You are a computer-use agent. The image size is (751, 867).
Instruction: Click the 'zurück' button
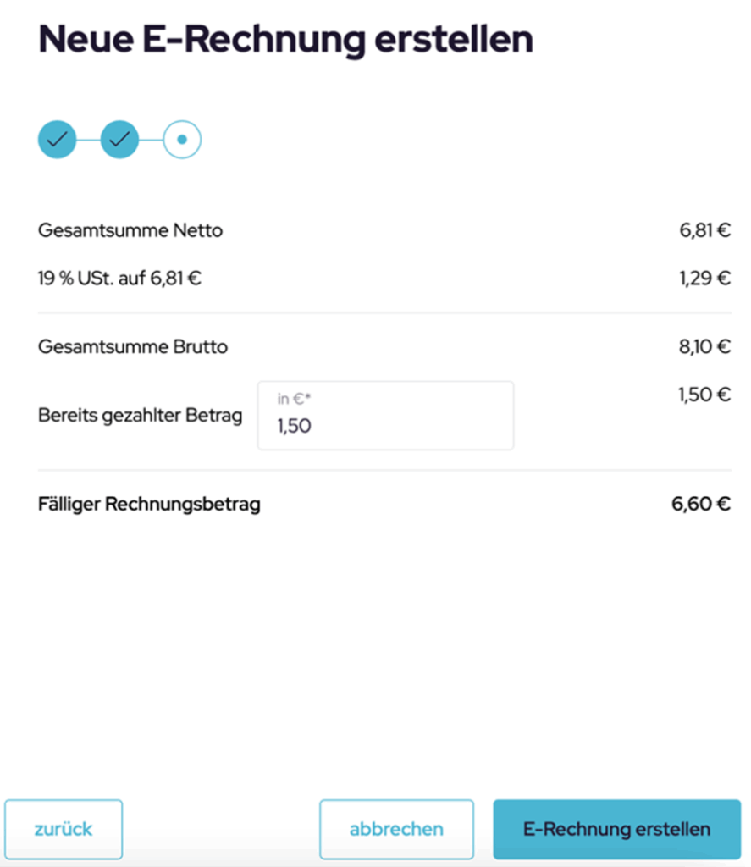click(x=64, y=829)
